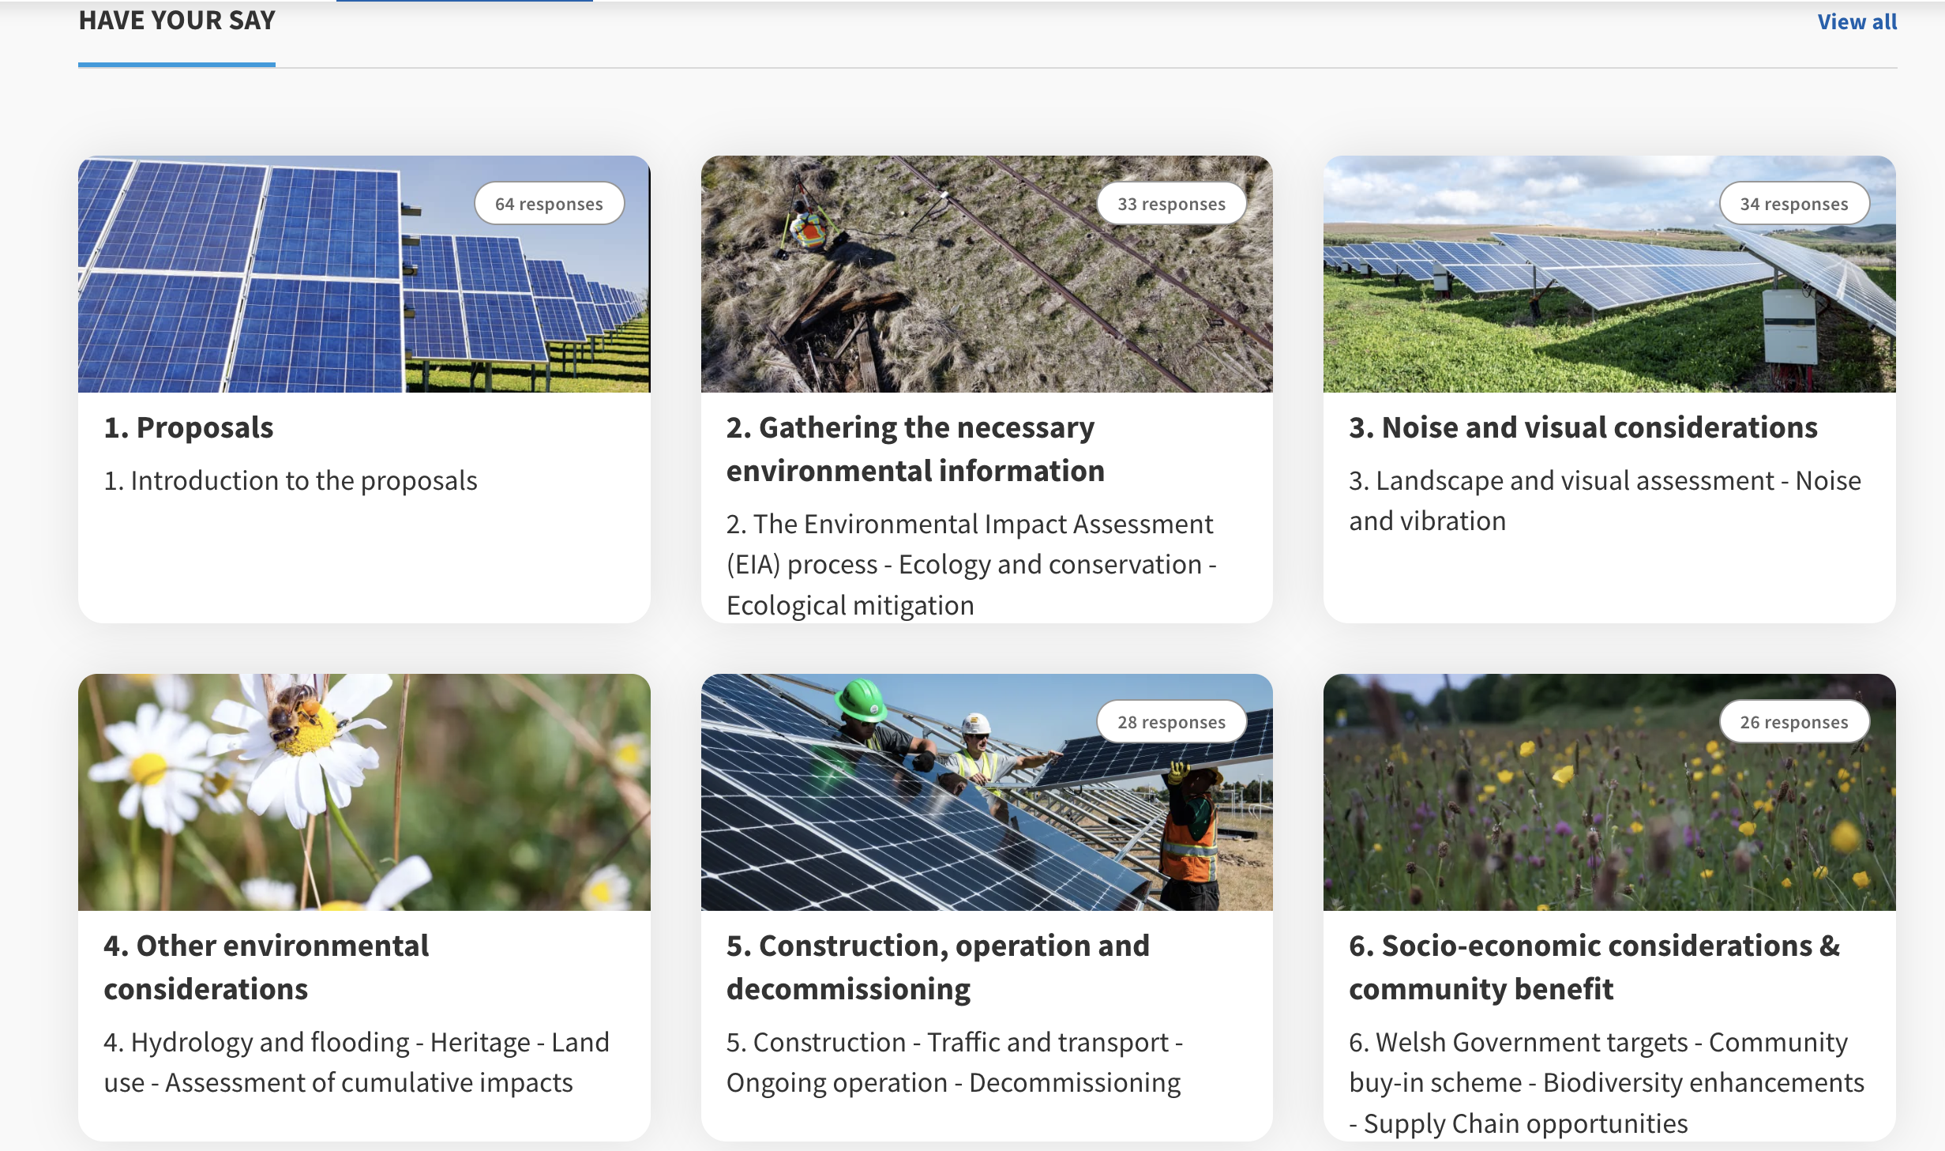Viewport: 1945px width, 1151px height.
Task: Open the field survey image of card 2
Action: (x=986, y=274)
